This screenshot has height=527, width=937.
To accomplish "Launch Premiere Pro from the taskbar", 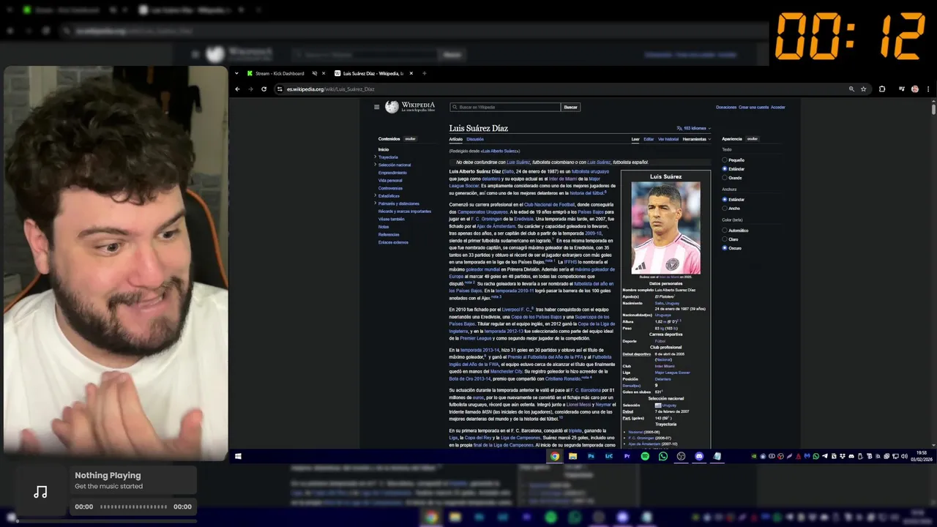I will coord(627,456).
